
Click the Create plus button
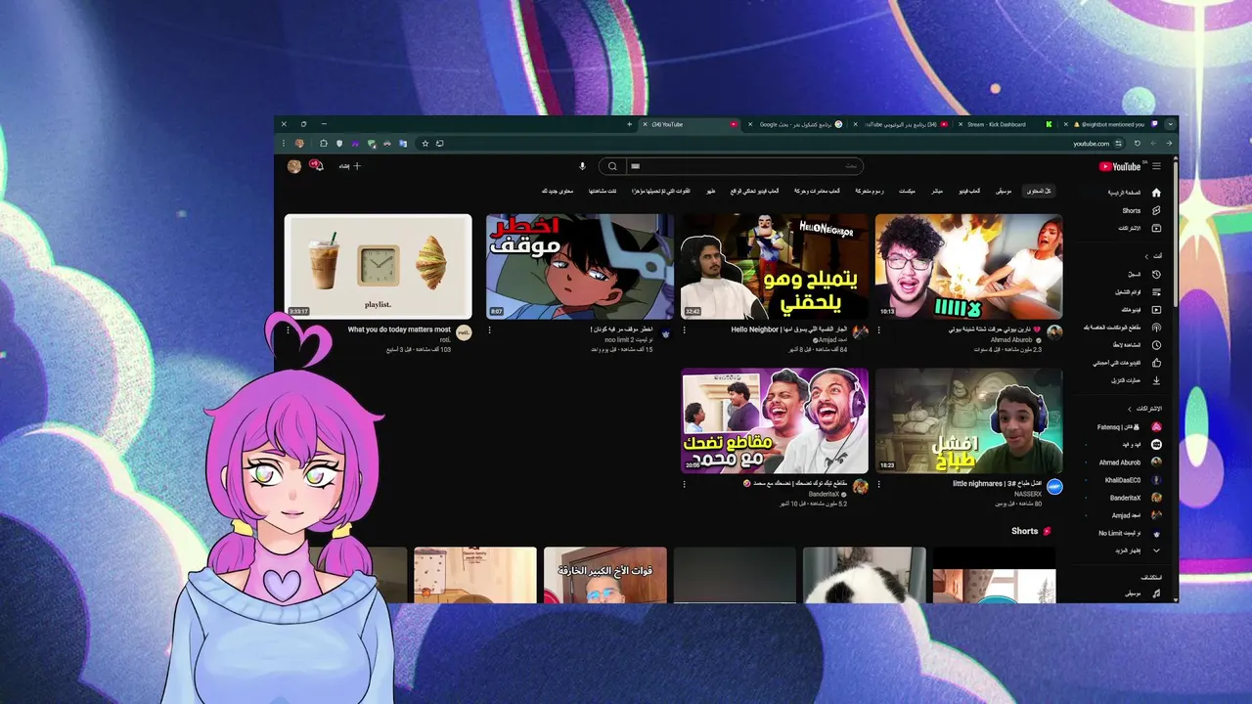pos(350,166)
